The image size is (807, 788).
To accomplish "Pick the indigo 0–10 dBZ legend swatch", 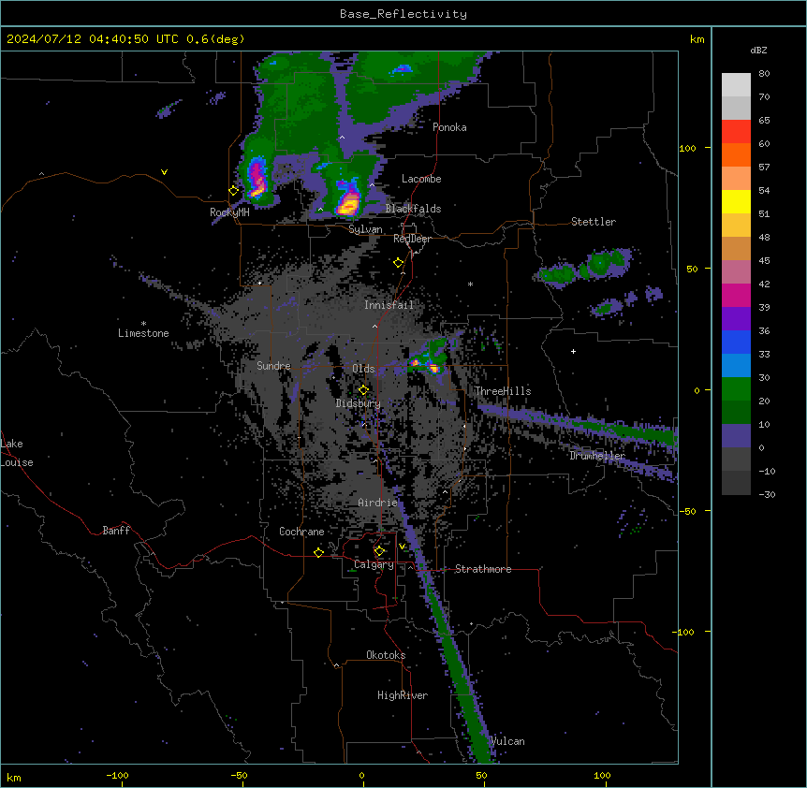I will pyautogui.click(x=736, y=436).
